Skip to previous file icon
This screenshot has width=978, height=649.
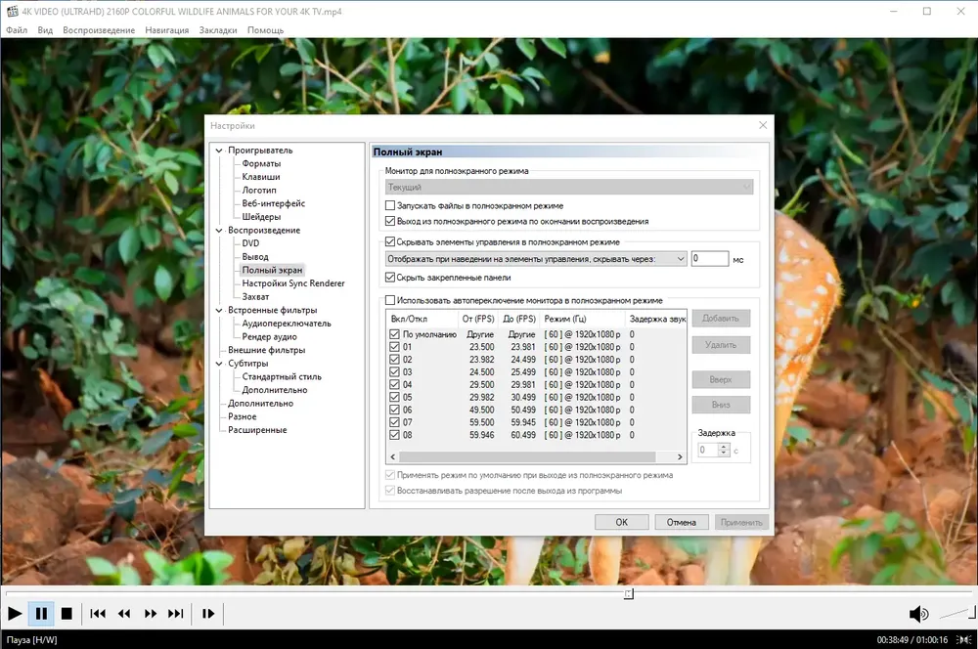[x=98, y=614]
